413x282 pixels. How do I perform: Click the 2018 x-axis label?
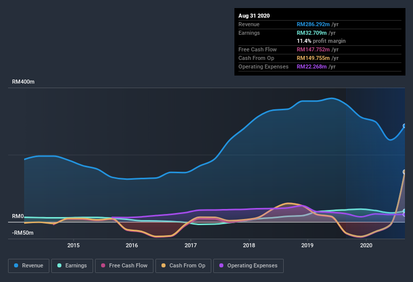pos(249,245)
